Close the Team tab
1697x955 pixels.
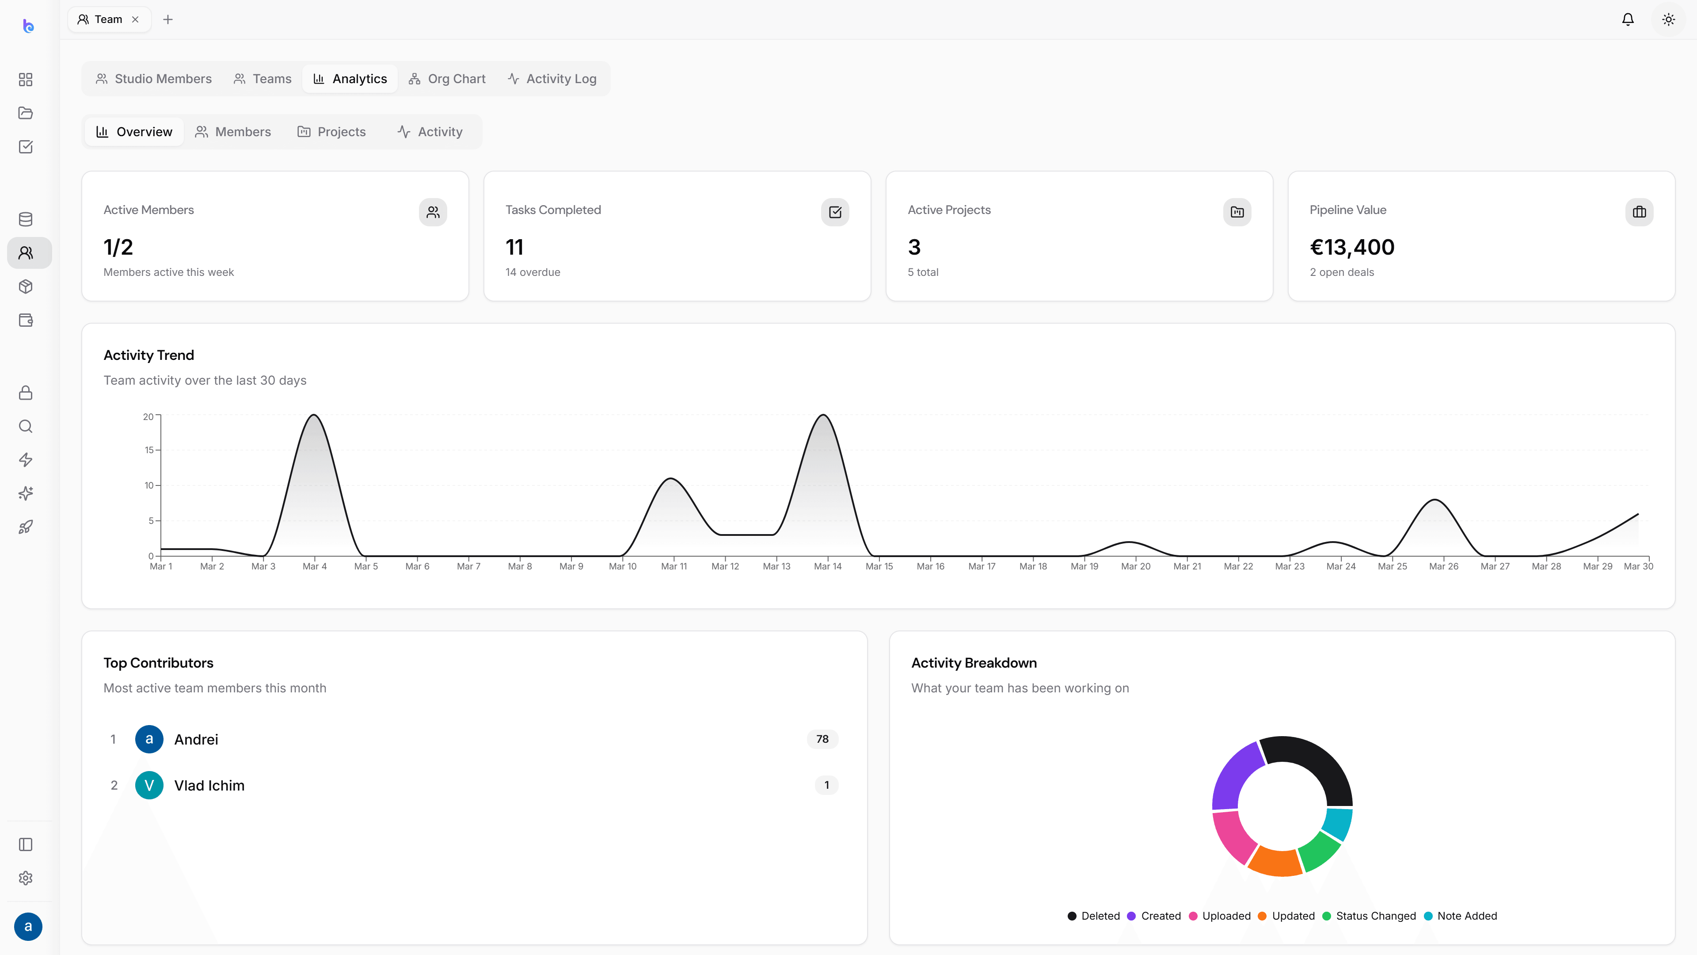click(135, 19)
